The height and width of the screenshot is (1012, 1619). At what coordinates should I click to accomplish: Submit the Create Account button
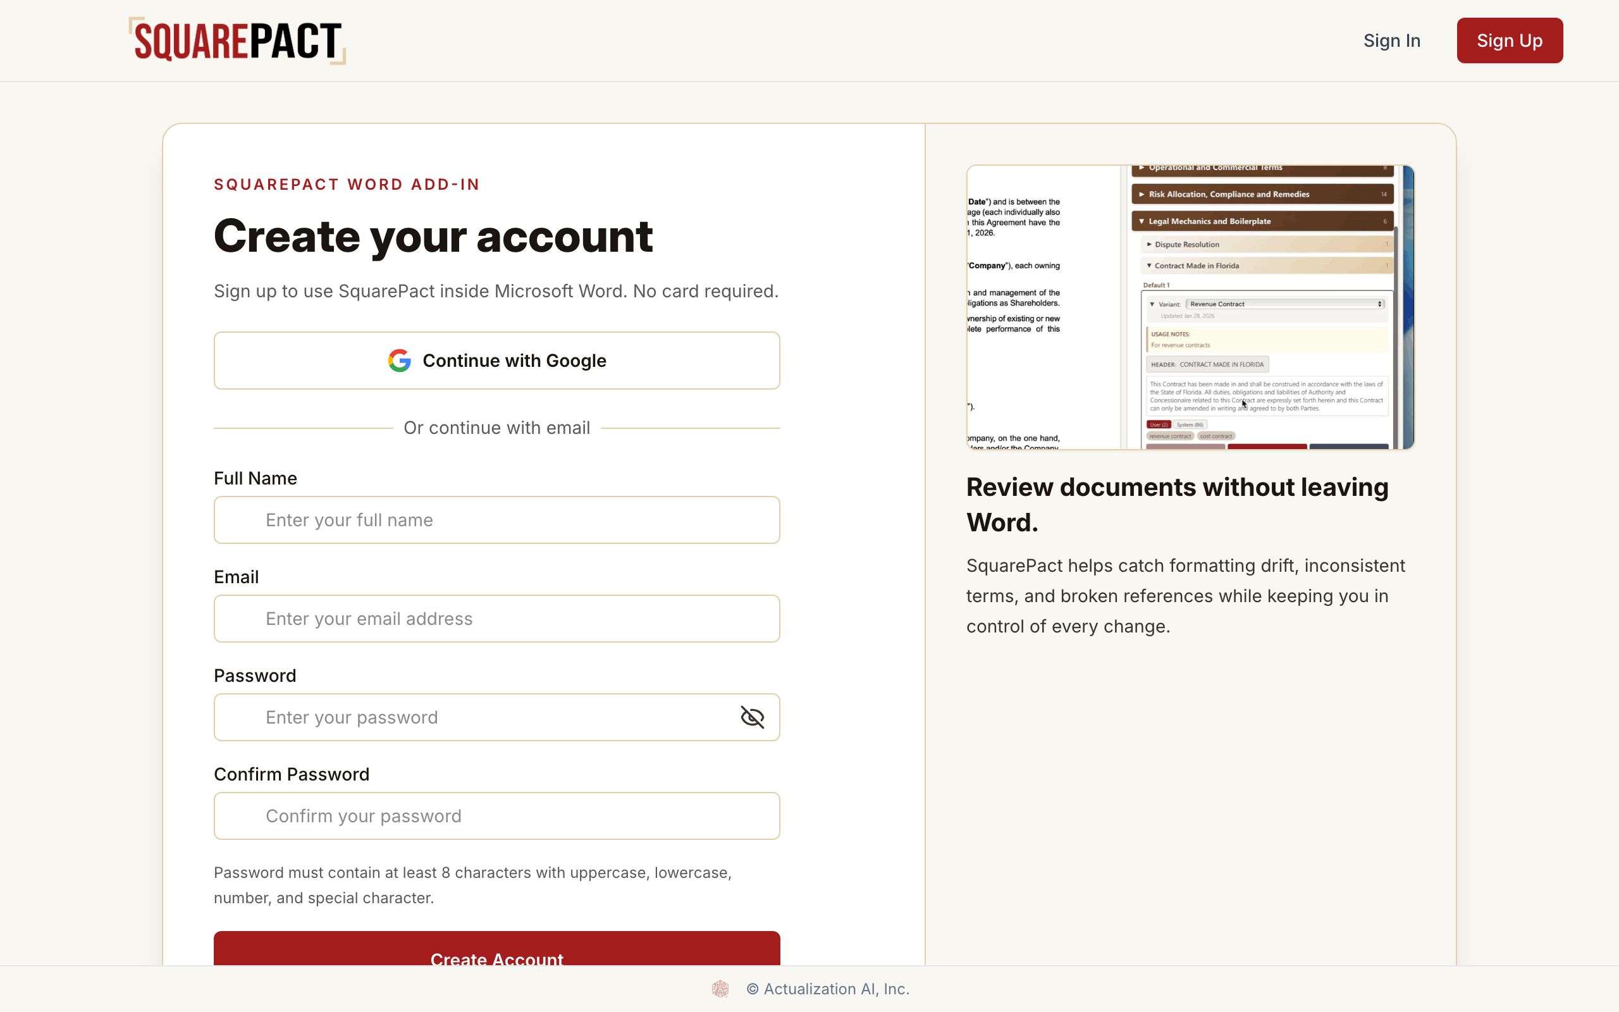click(x=496, y=949)
